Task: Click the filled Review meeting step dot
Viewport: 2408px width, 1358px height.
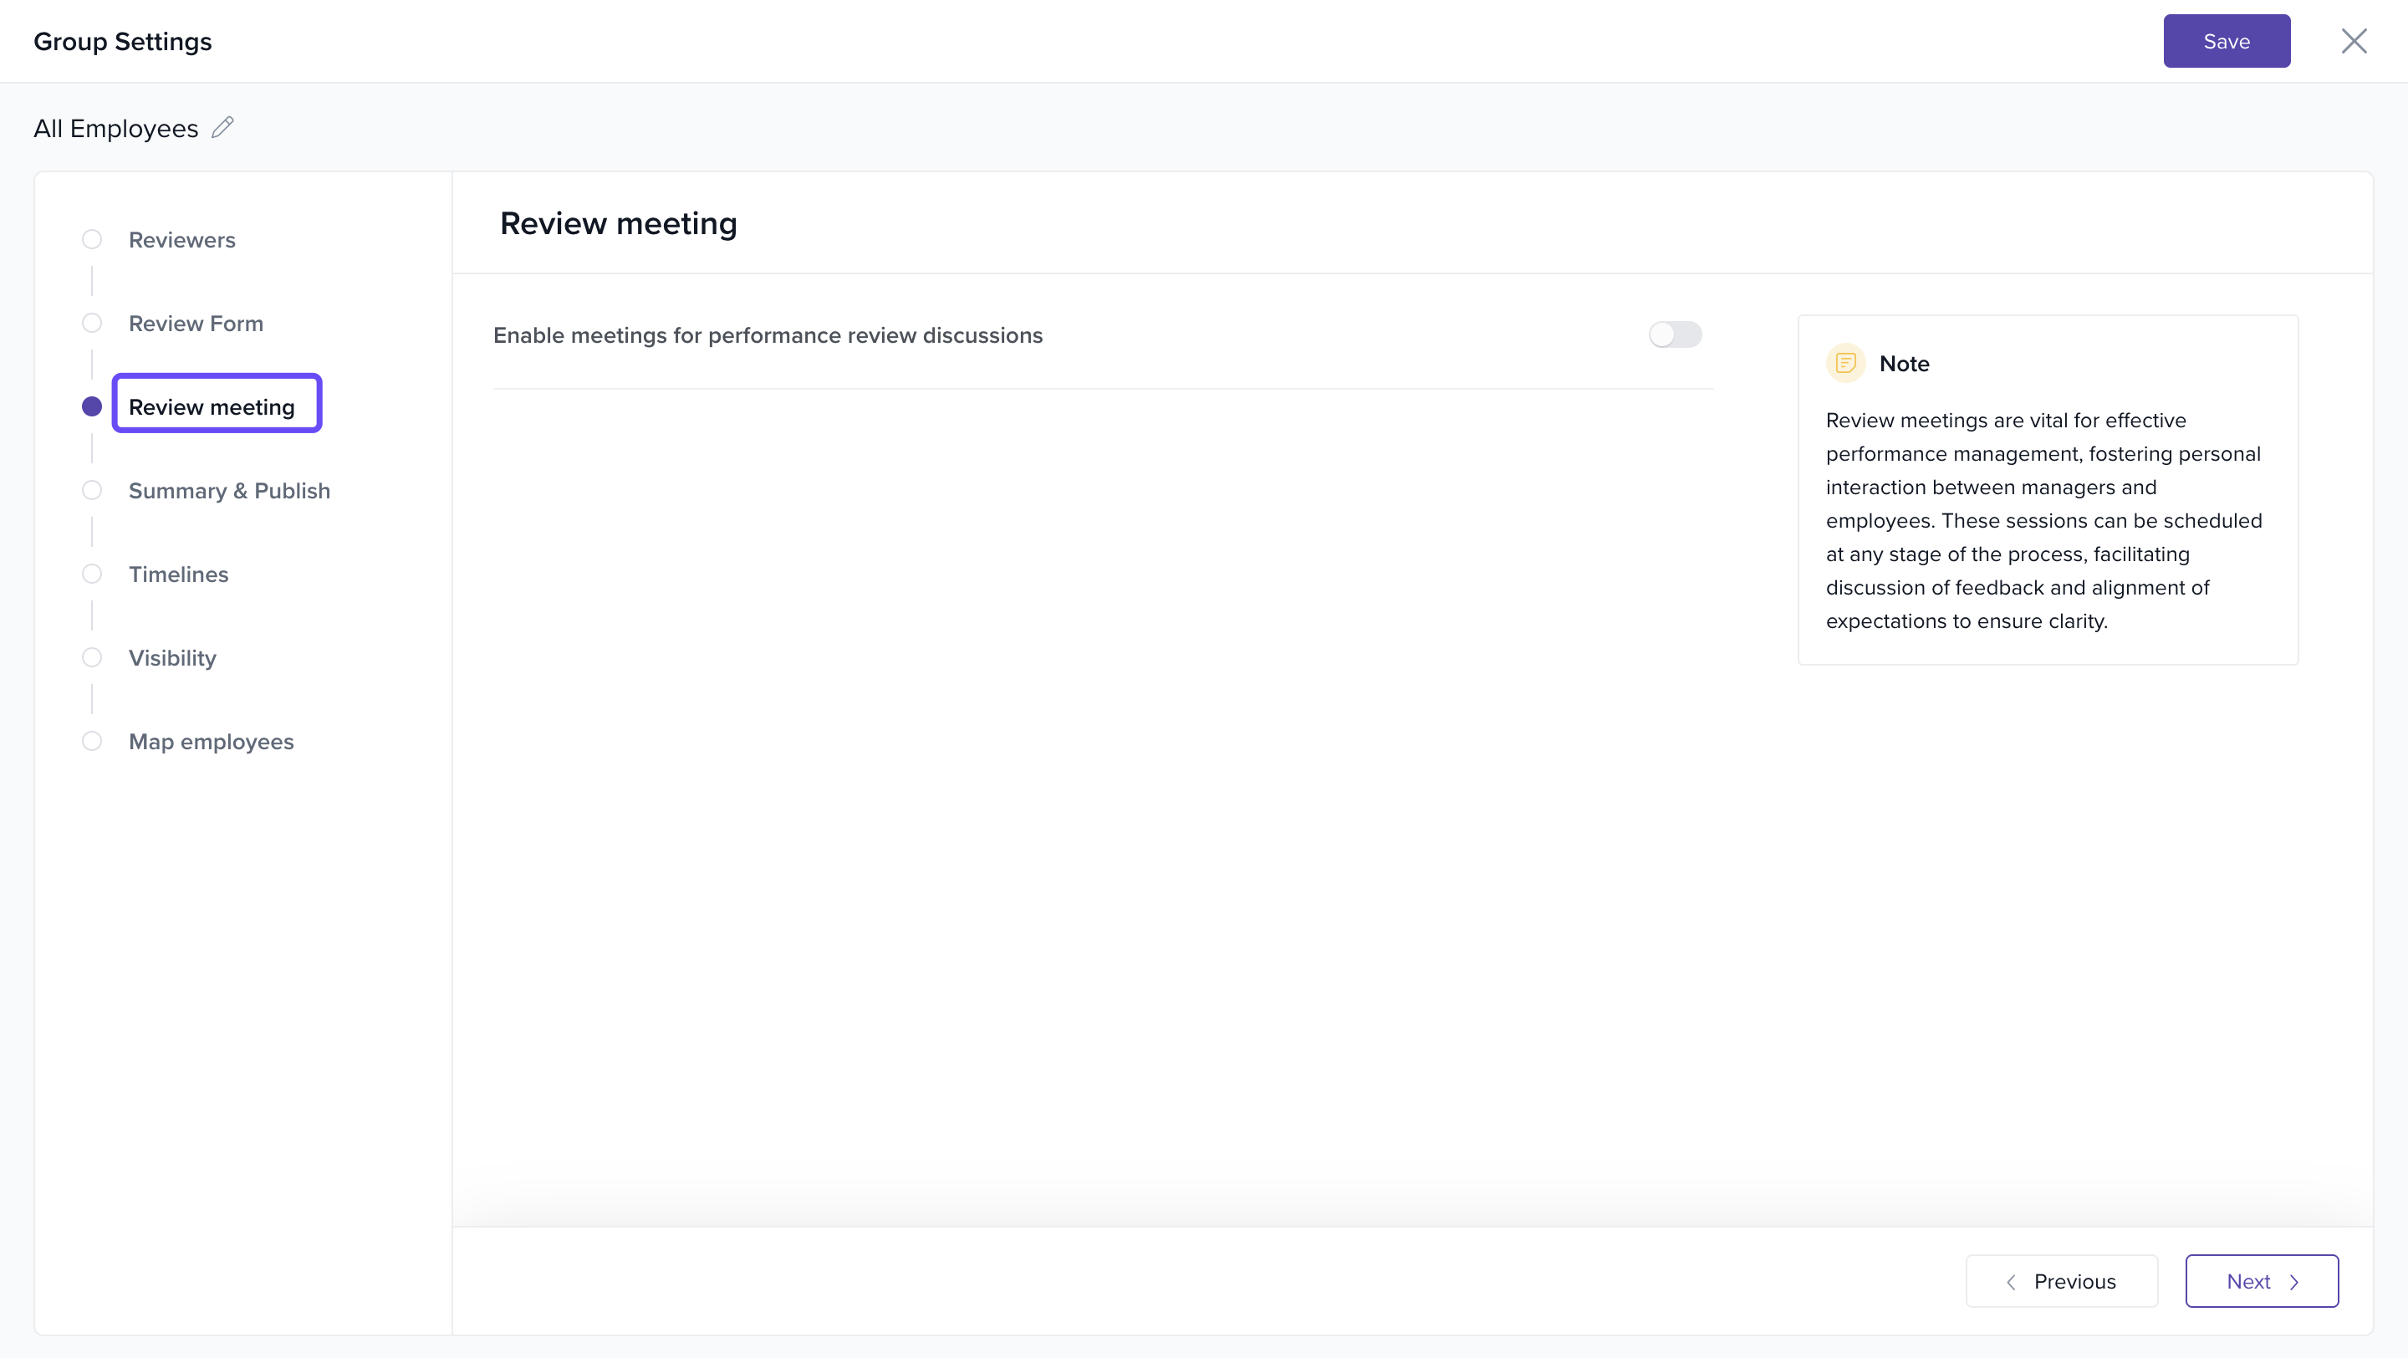Action: pyautogui.click(x=92, y=406)
